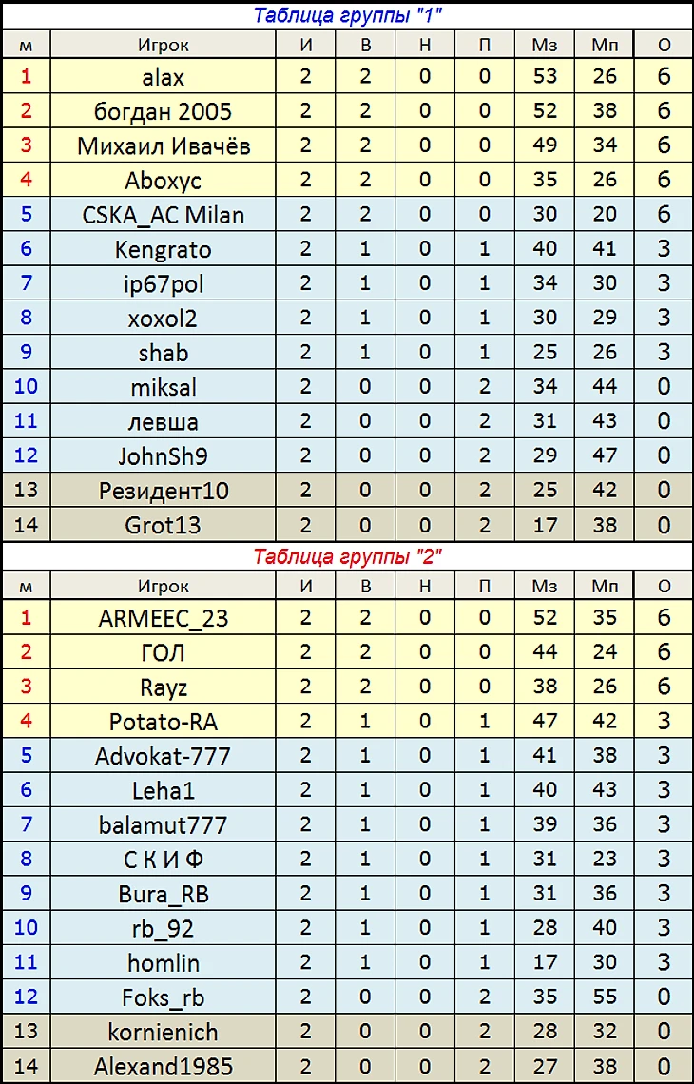Click the Игрок header in Group 1
Screen dimensions: 694x1084
(x=164, y=45)
